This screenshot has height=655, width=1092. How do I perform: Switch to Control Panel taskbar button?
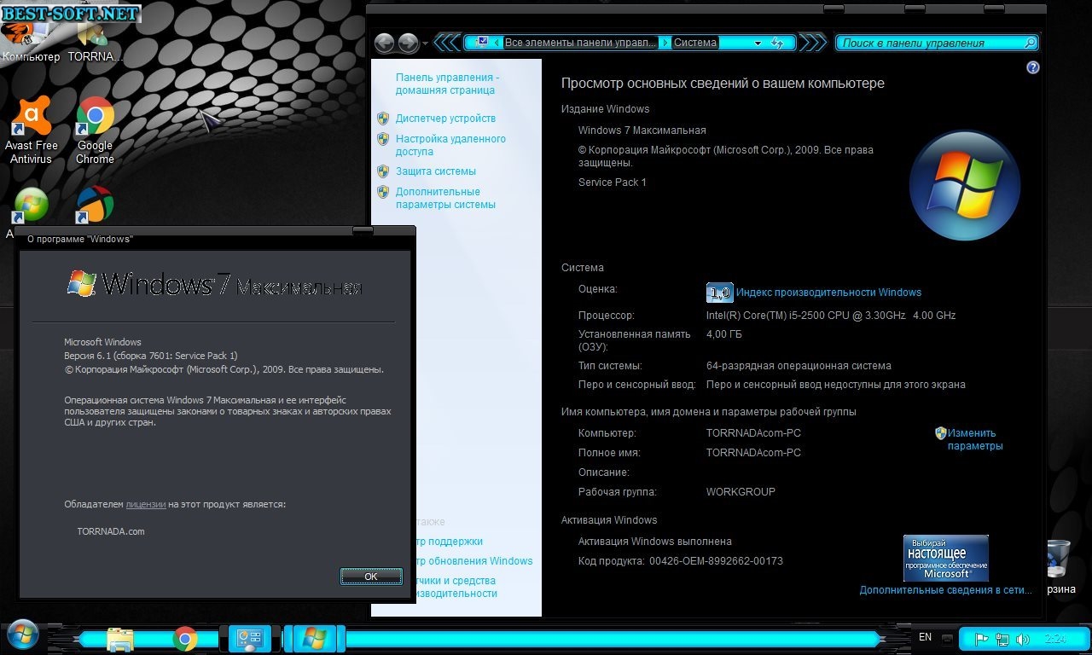coord(249,638)
